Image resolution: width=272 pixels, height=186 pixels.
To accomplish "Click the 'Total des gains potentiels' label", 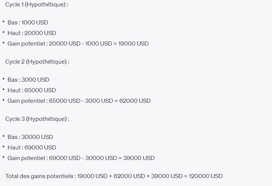I will click(x=40, y=176).
